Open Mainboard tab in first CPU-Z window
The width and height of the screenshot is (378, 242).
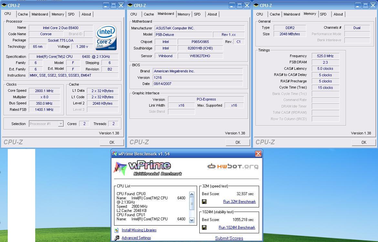pos(40,14)
